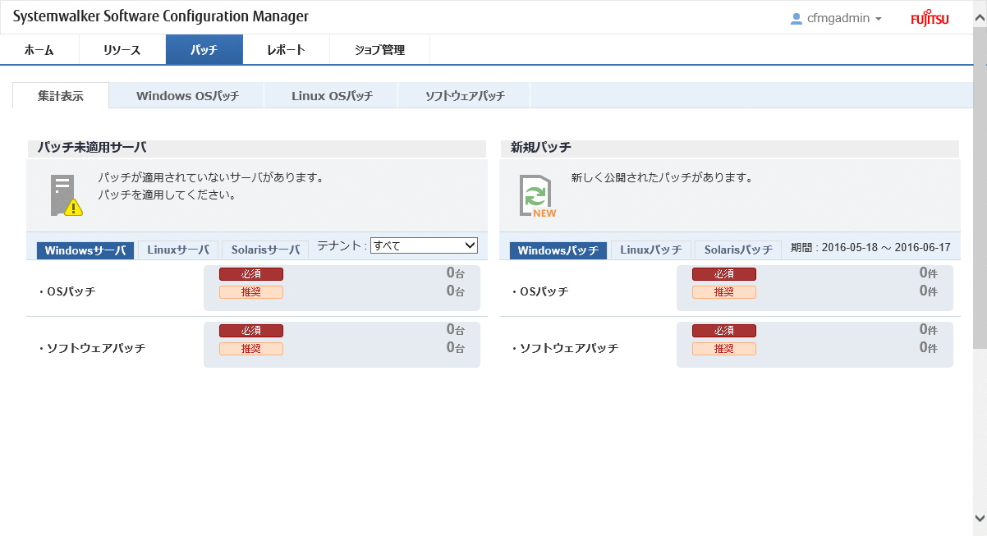This screenshot has width=987, height=536.
Task: Click the パッチが適用されていないサーバがあります message
Action: pyautogui.click(x=211, y=177)
